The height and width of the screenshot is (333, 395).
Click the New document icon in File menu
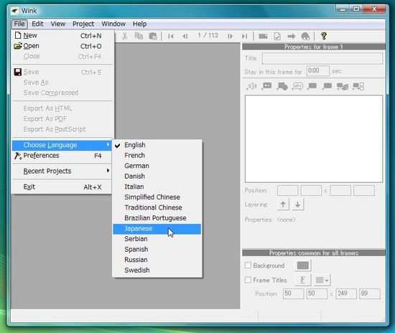pos(18,35)
